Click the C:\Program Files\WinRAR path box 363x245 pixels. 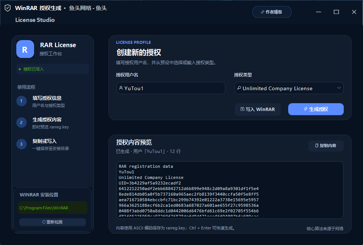coord(53,208)
